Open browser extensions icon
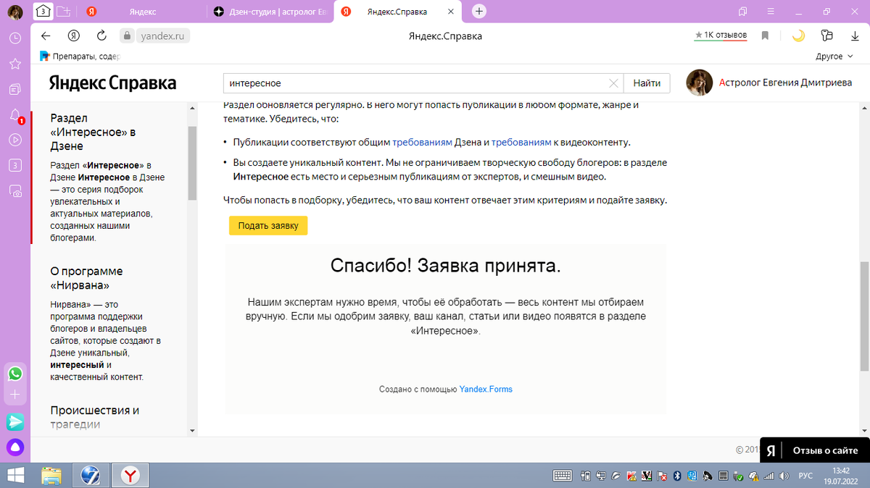 coord(827,35)
